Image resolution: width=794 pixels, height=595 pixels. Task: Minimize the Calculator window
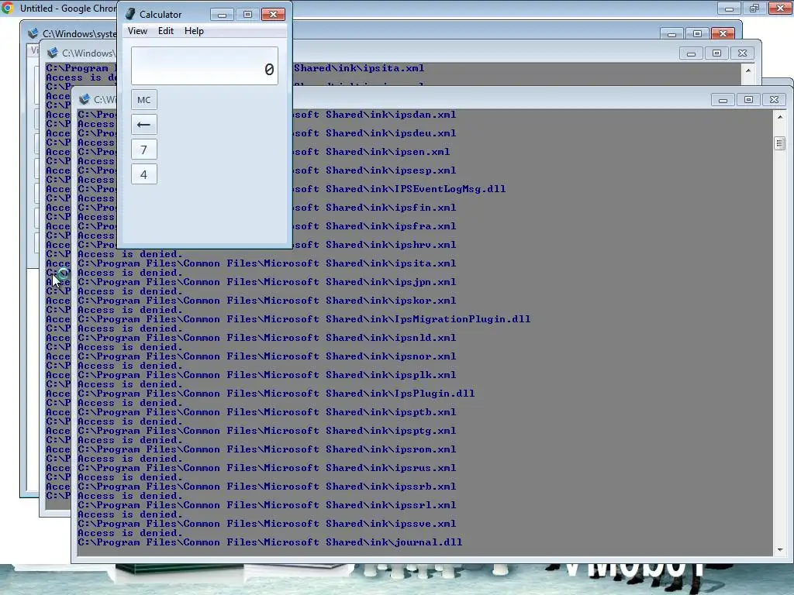click(x=222, y=15)
